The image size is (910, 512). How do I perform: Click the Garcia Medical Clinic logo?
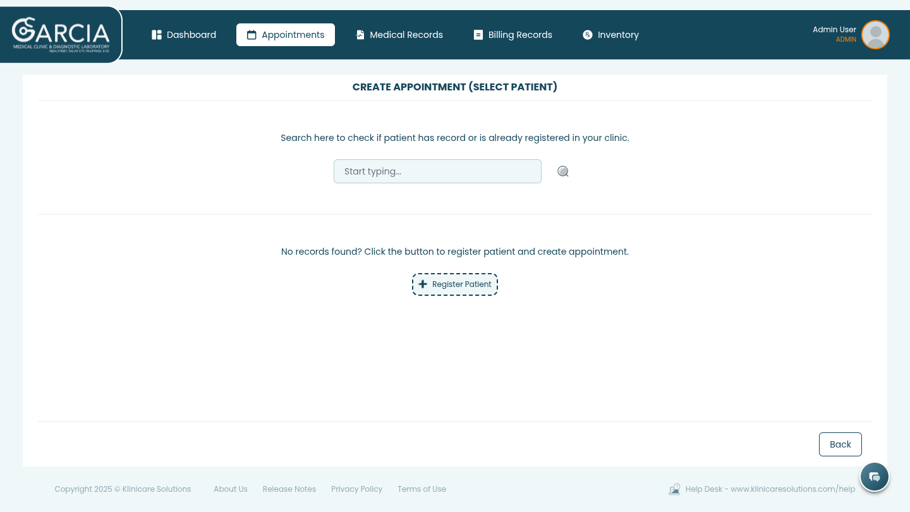61,35
